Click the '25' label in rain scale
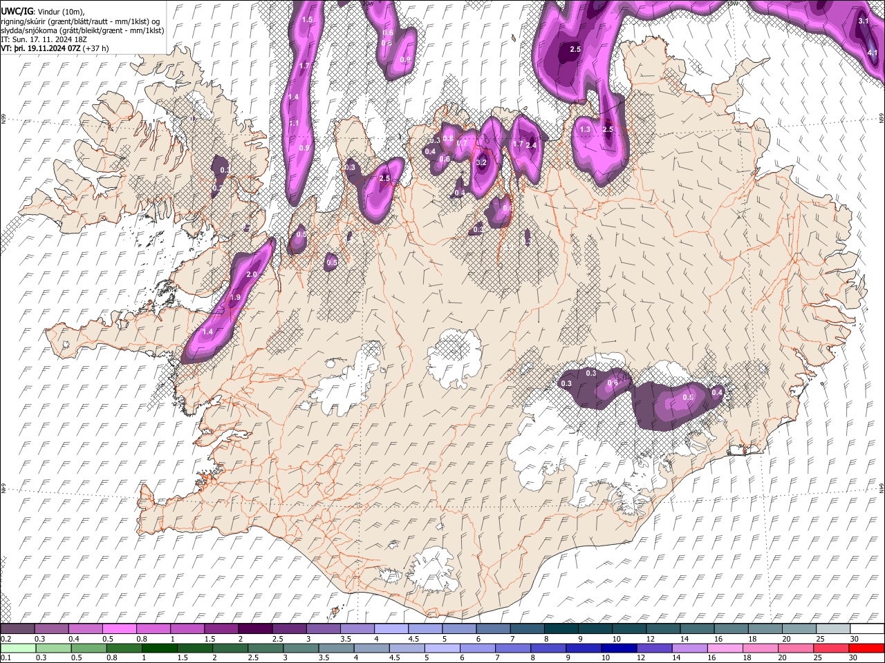Screen dimensions: 885x663 pyautogui.click(x=819, y=657)
